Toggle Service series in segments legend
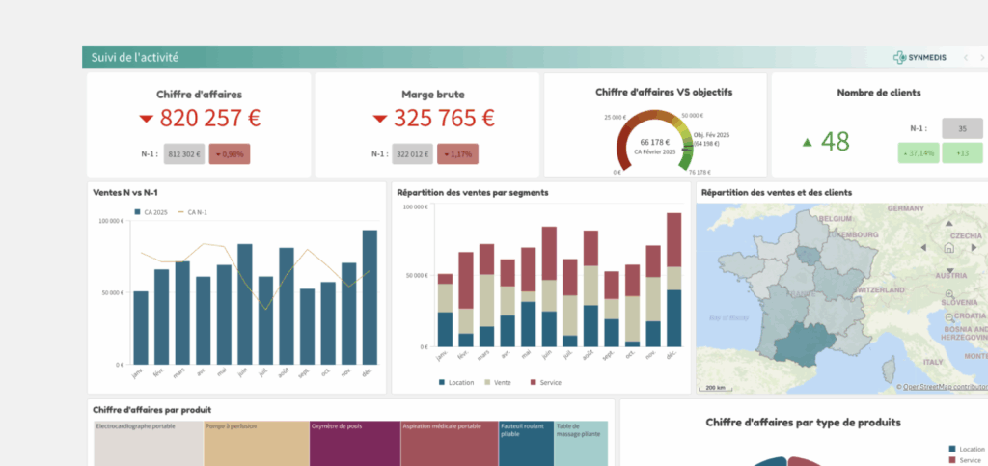This screenshot has width=988, height=466. point(546,382)
